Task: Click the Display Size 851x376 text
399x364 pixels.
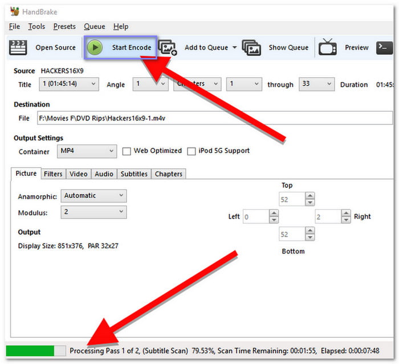Action: 51,246
